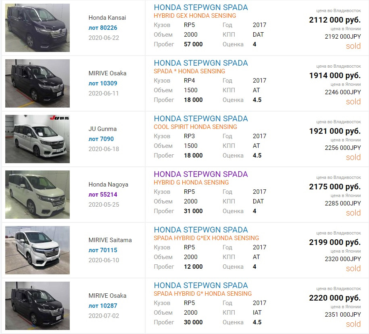Viewport: 369px width, 334px height.
Task: Click price 1921 000 руб.
Action: coord(335,131)
